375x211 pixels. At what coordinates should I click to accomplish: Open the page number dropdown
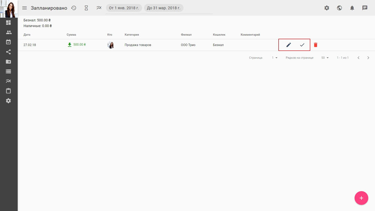(274, 58)
